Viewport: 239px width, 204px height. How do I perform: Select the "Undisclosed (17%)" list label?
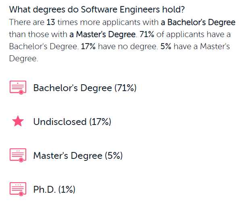tap(72, 122)
